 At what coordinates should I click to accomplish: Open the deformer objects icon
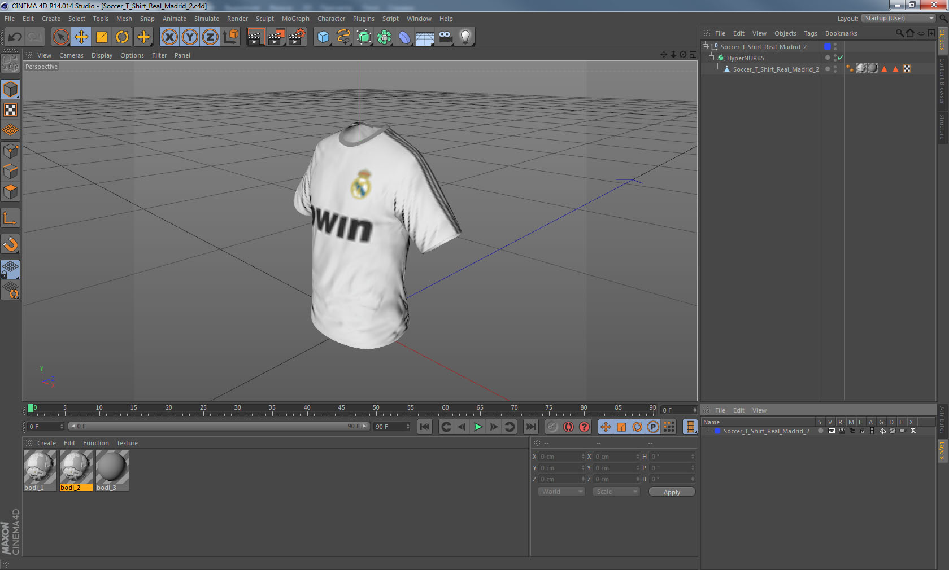coord(404,37)
